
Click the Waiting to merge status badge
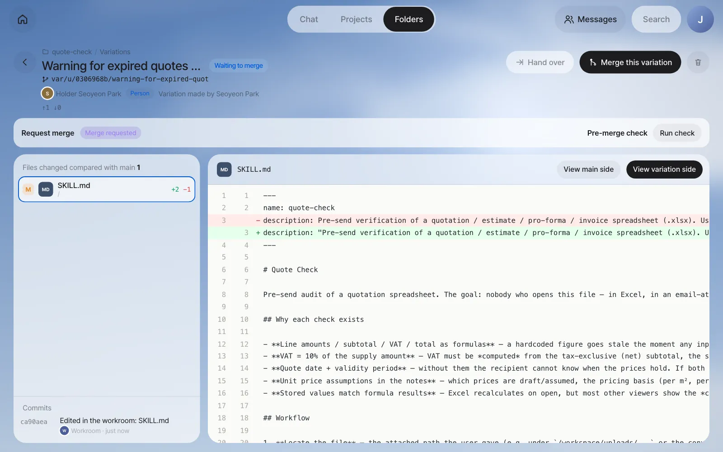[239, 66]
